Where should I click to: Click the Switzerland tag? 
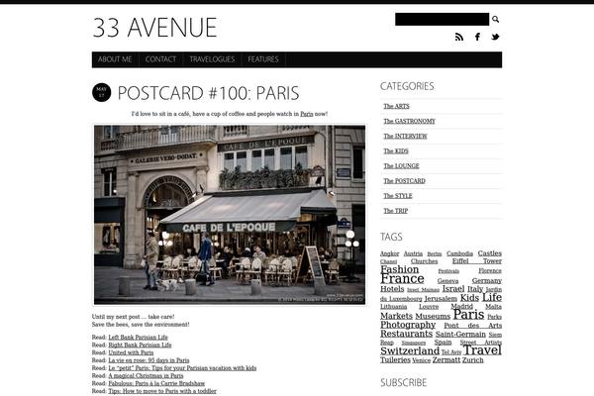tap(410, 350)
